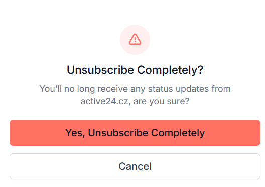Select the status updates description text
The height and width of the screenshot is (187, 265).
135,95
